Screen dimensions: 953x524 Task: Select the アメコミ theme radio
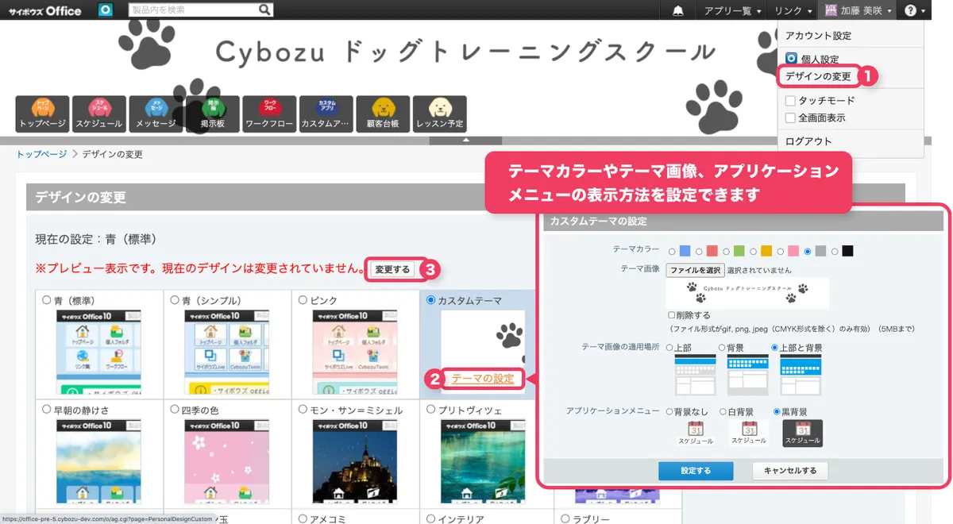coord(303,519)
